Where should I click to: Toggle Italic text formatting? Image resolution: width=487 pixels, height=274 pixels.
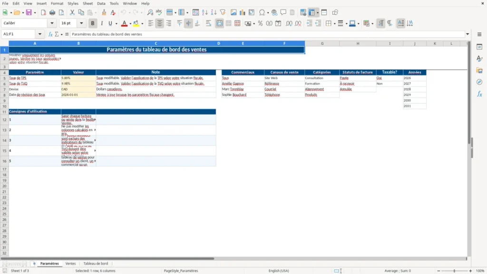pyautogui.click(x=102, y=23)
